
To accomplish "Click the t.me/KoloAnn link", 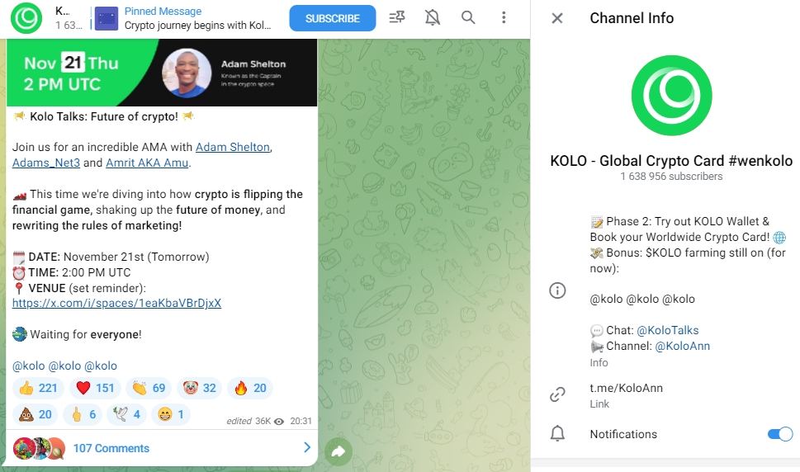I will 626,388.
